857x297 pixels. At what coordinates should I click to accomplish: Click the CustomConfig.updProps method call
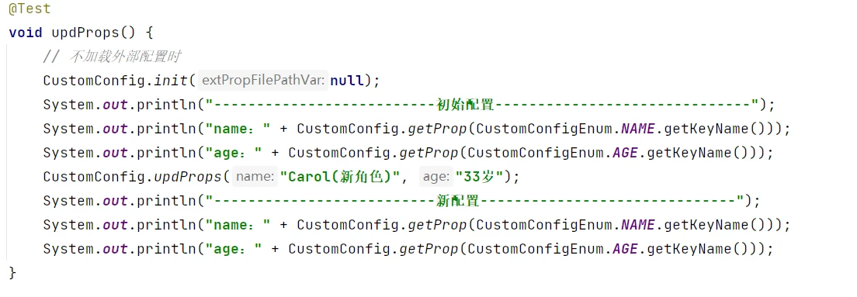pyautogui.click(x=131, y=177)
